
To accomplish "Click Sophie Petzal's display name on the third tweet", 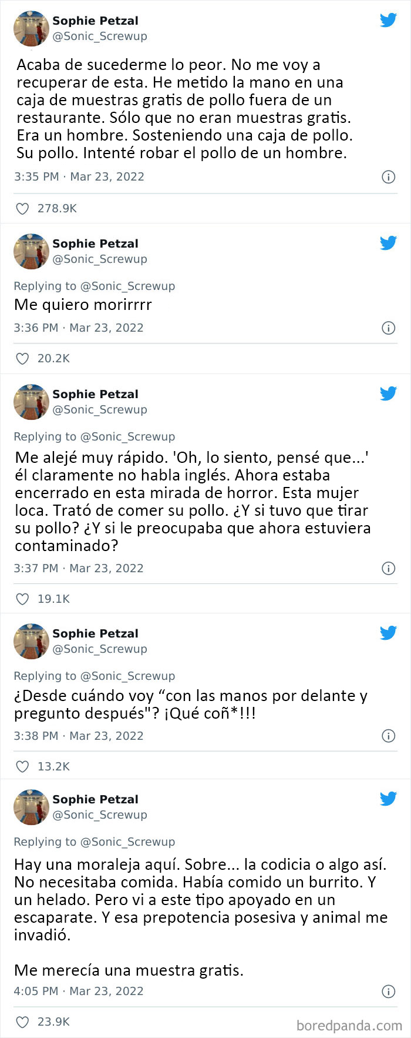I will coord(95,394).
